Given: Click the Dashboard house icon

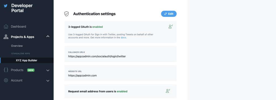Looking at the screenshot, I should [x=6, y=27].
